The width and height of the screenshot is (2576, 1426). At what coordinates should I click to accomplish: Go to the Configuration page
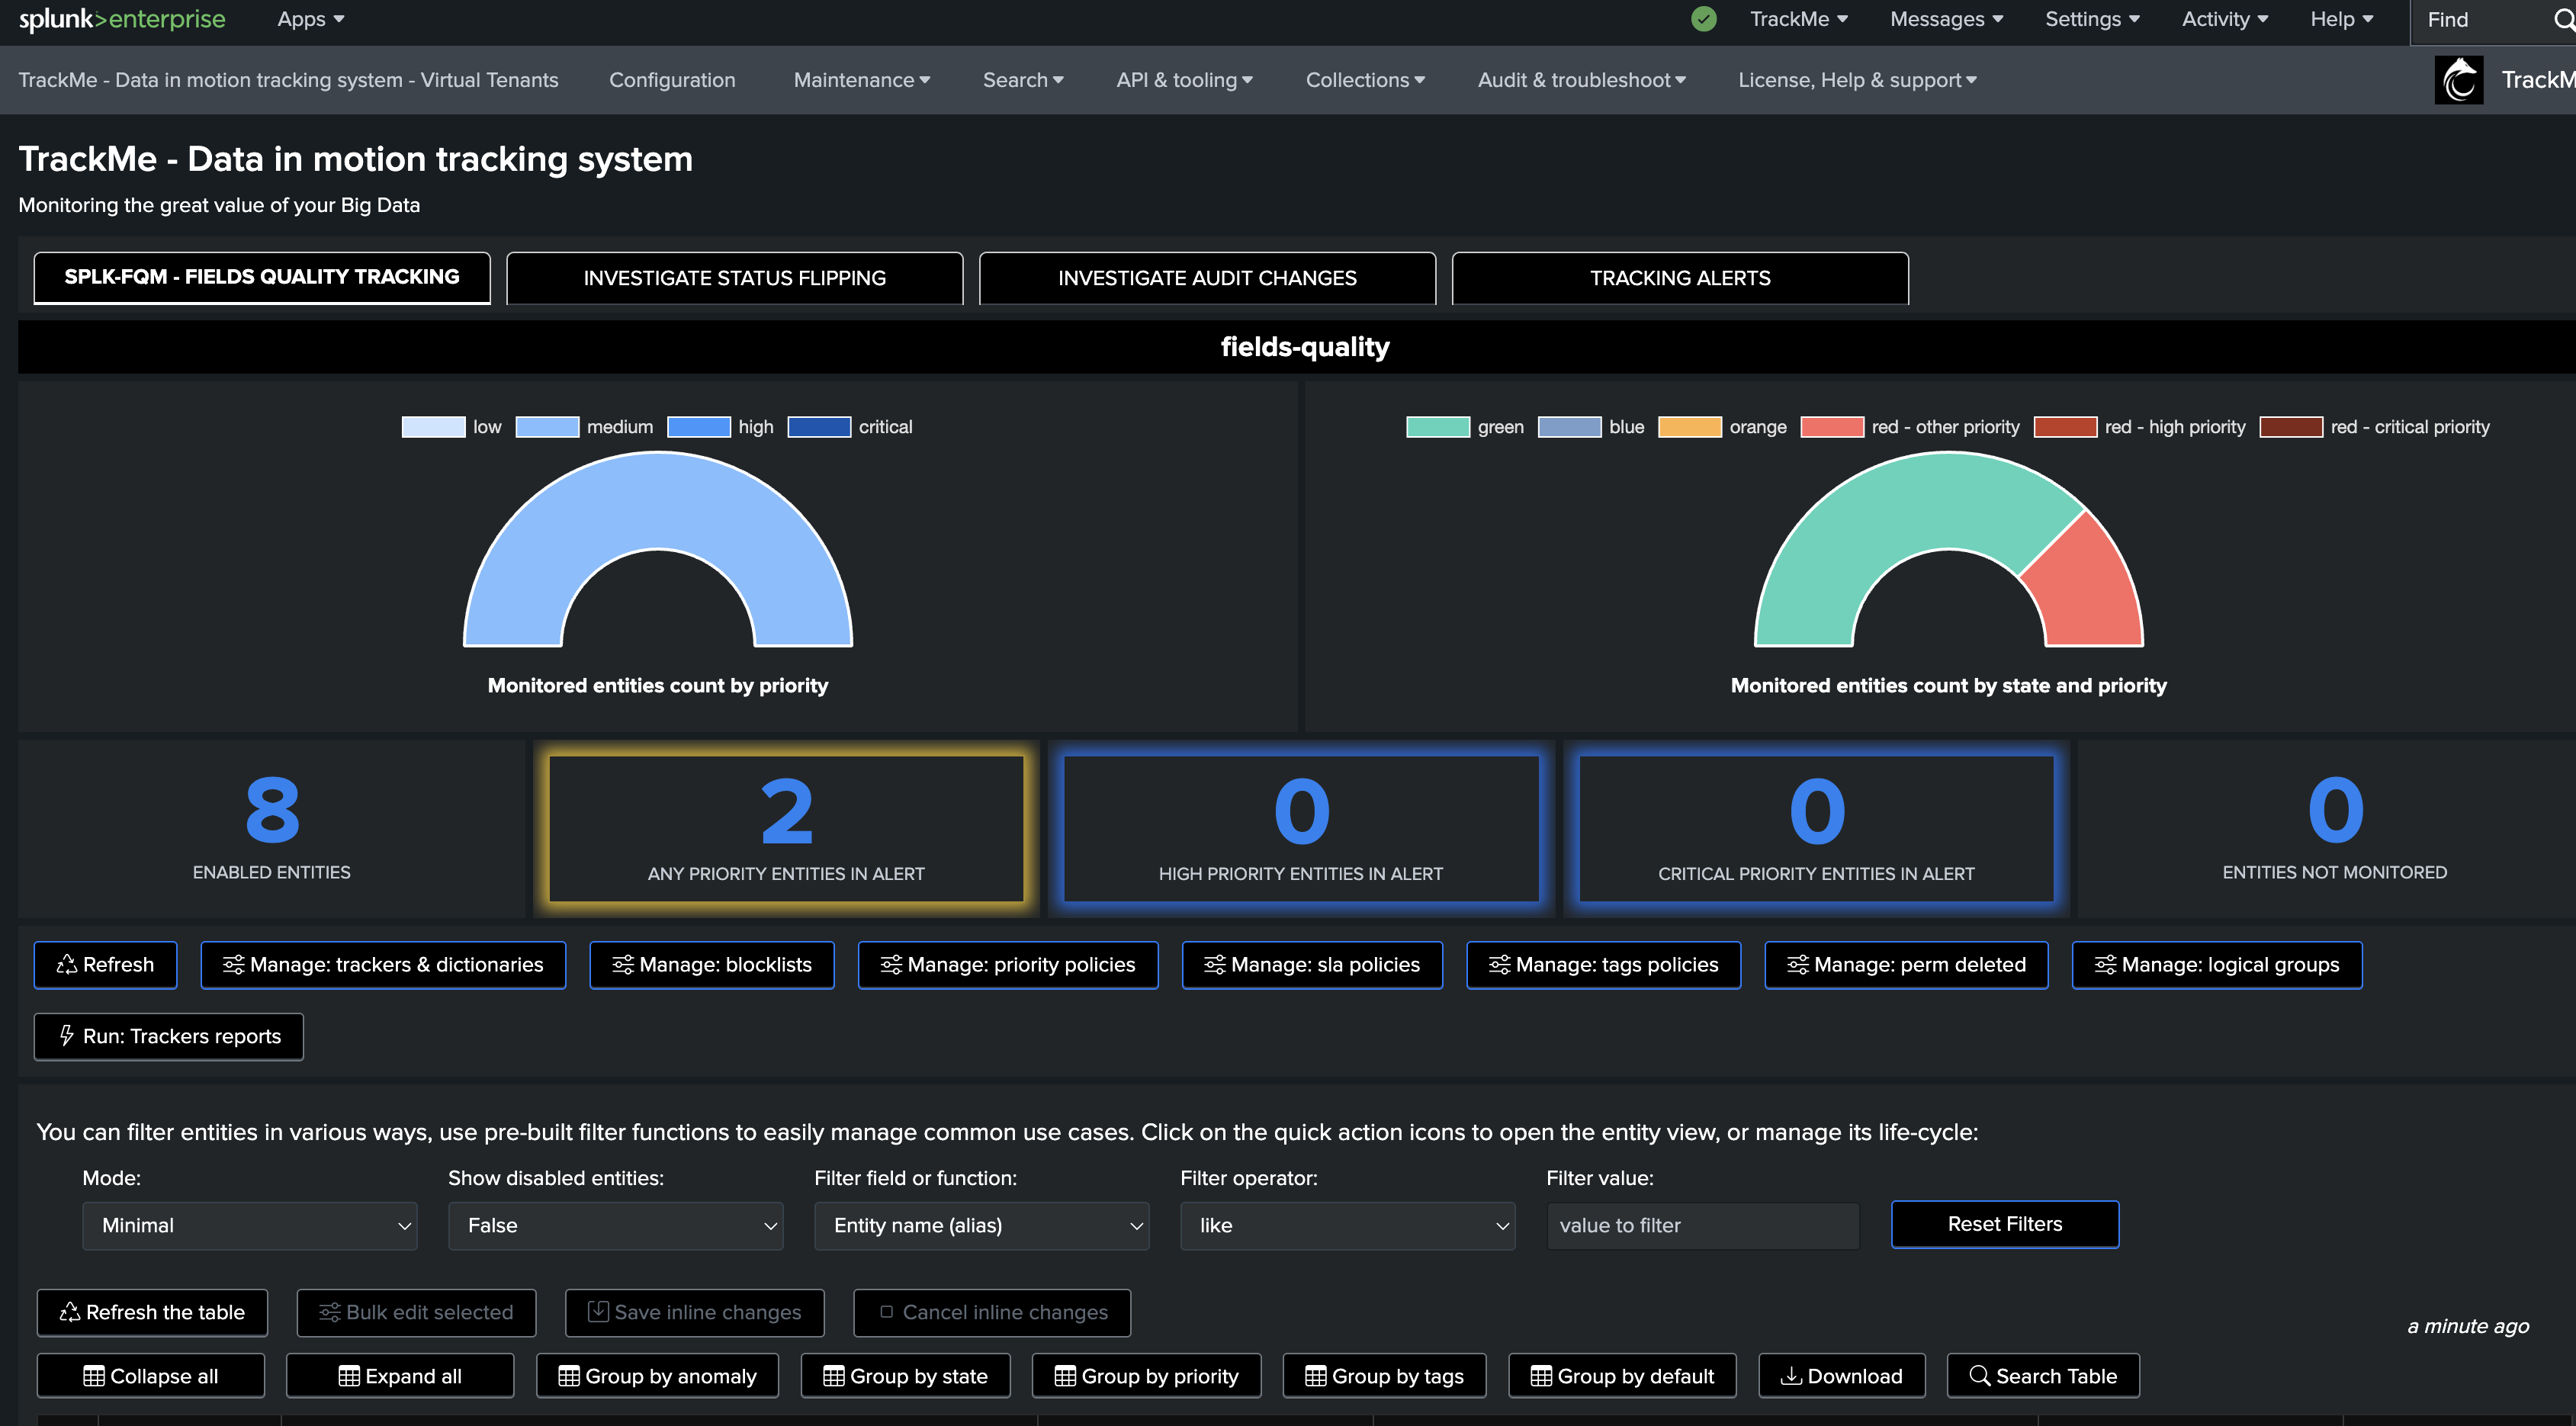click(x=672, y=80)
